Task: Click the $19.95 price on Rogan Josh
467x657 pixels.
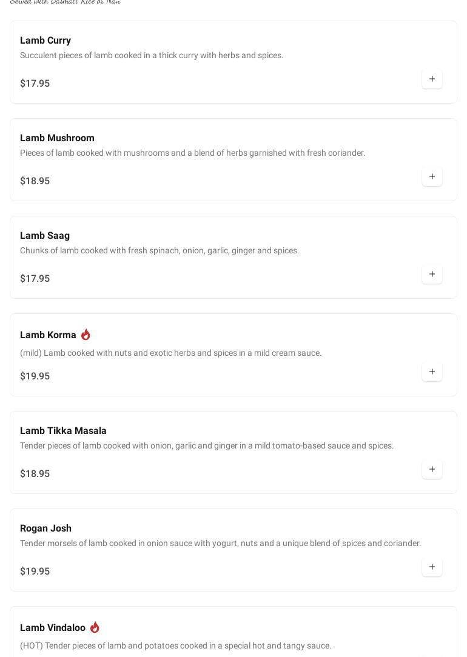Action: [x=35, y=572]
